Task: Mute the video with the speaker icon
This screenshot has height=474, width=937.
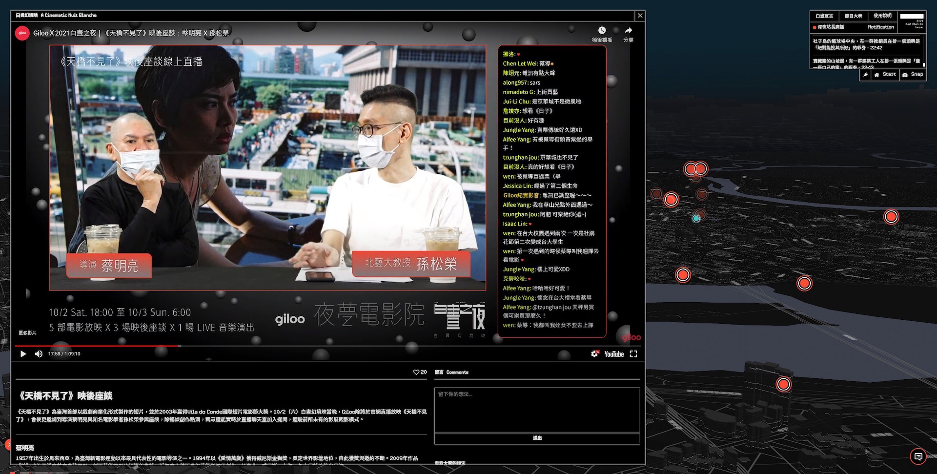Action: tap(39, 354)
